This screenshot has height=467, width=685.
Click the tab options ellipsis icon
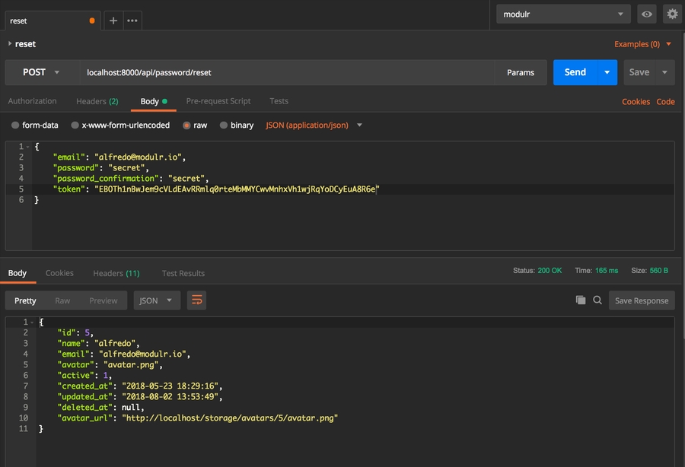point(132,21)
